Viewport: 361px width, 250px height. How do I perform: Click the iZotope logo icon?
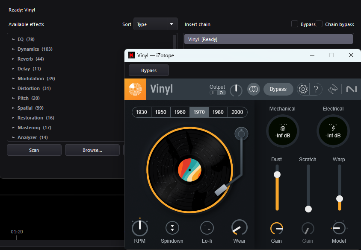pyautogui.click(x=333, y=89)
